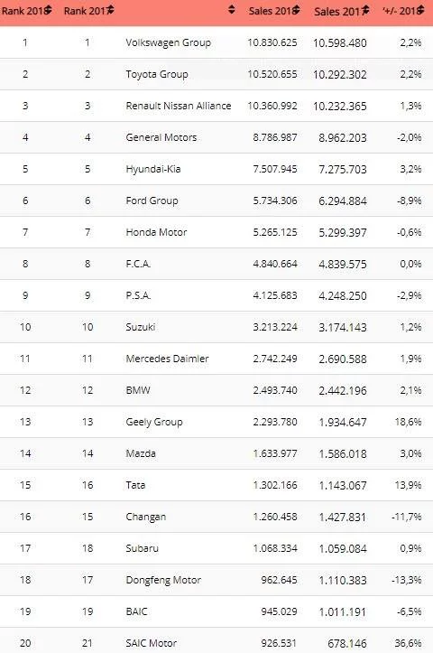
Task: Sort by Sales 2018 column arrows
Action: pos(296,10)
